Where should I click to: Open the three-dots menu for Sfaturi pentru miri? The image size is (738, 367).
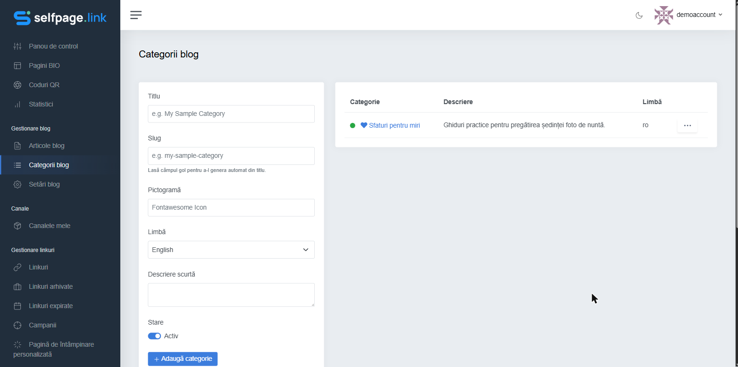click(x=688, y=125)
